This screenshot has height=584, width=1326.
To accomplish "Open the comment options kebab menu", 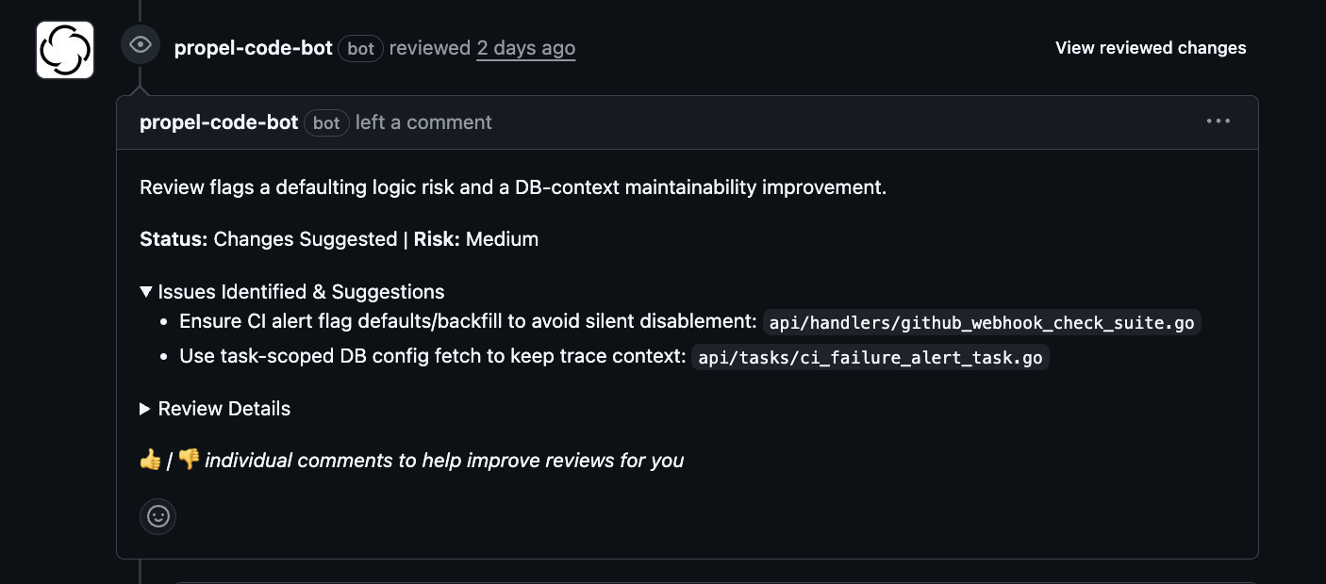I will click(1218, 121).
